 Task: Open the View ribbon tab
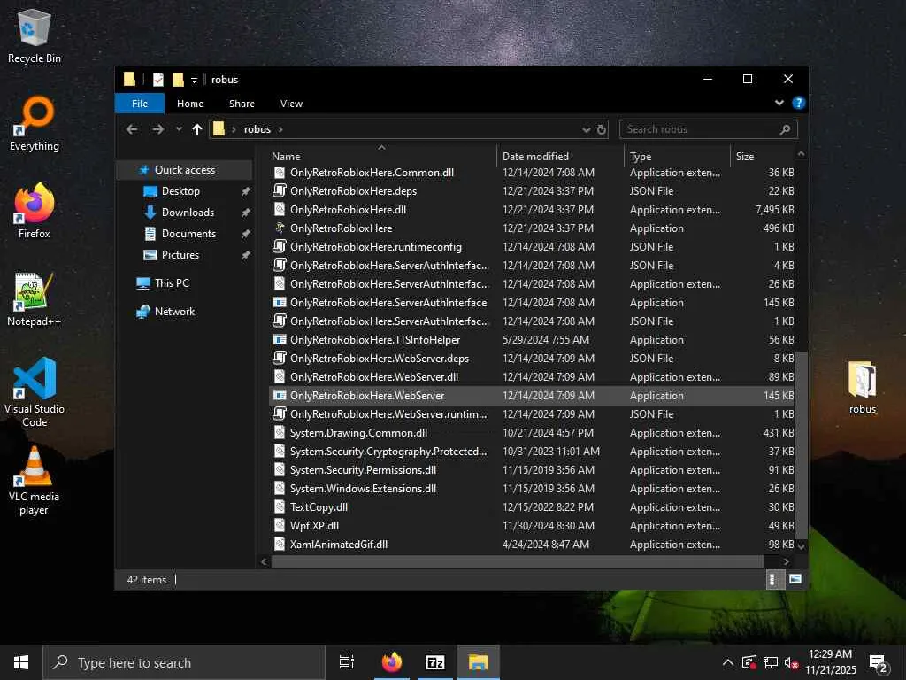[x=291, y=104]
